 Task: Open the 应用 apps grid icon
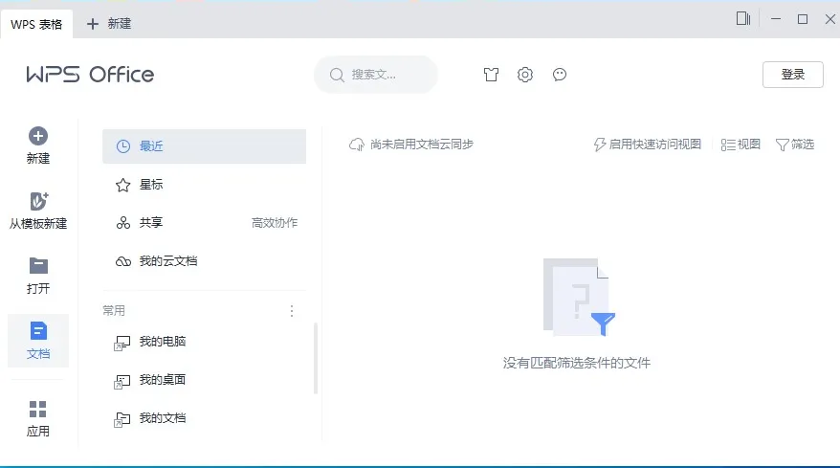(x=38, y=409)
